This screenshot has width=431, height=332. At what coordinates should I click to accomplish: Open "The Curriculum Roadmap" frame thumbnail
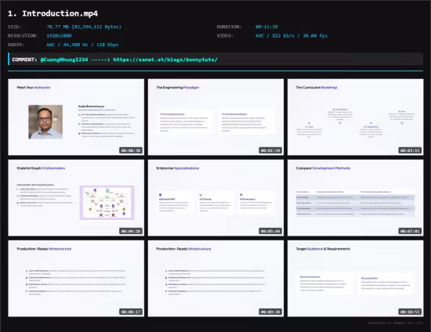(356, 117)
